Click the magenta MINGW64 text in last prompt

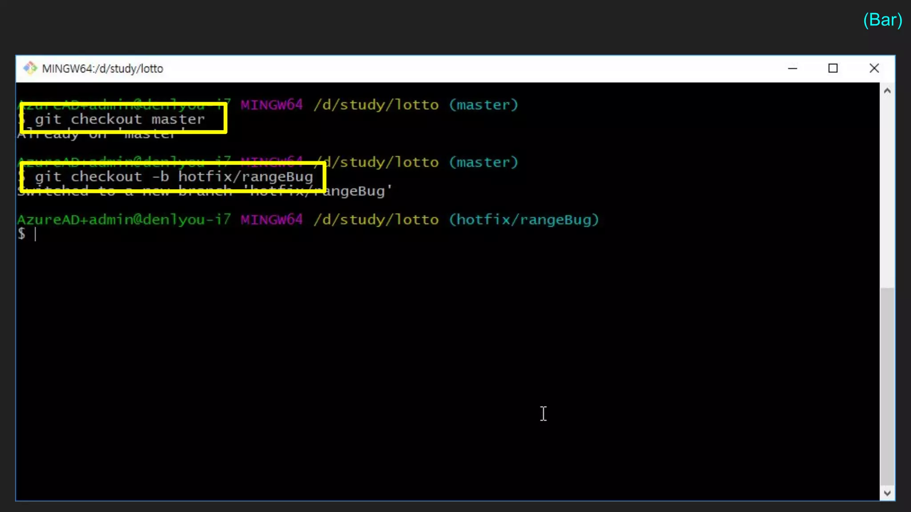click(x=271, y=220)
